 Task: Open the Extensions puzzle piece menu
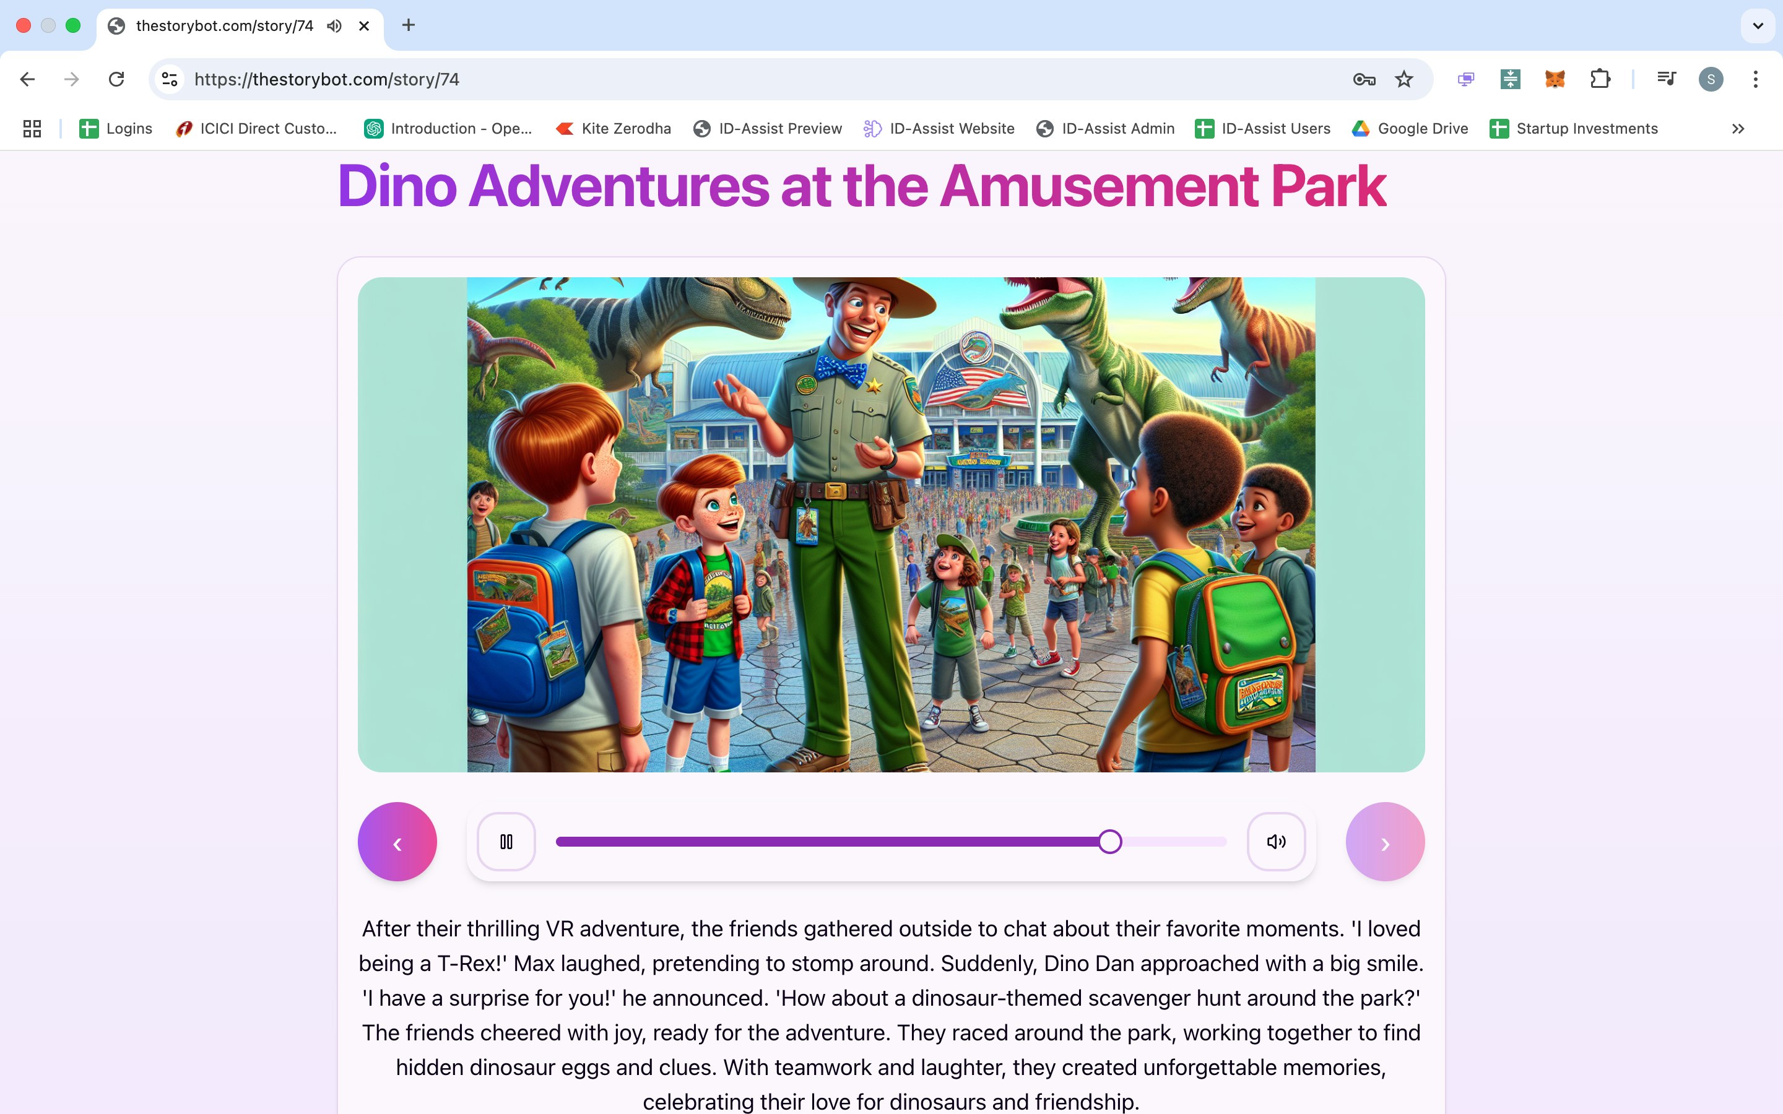(1600, 79)
